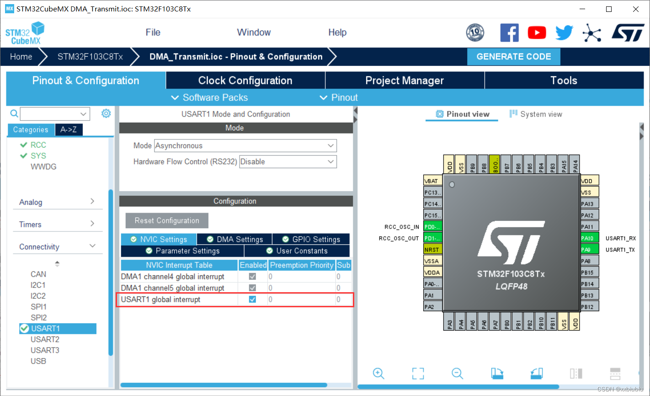Image resolution: width=650 pixels, height=396 pixels.
Task: Uncheck DMA1 channel4 global interrupt enable
Action: point(252,276)
